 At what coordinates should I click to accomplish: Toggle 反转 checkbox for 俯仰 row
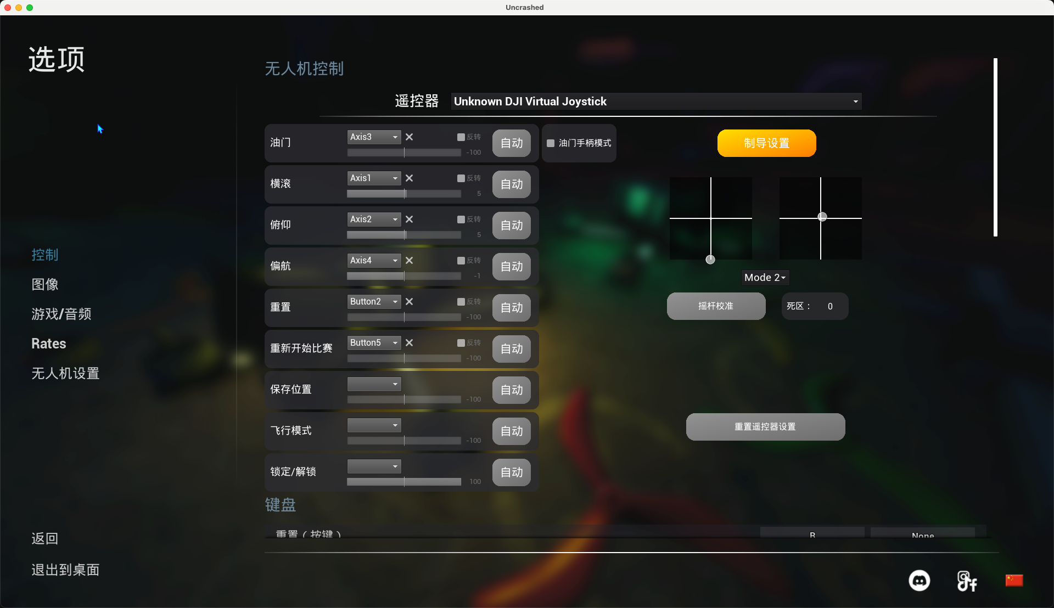click(x=461, y=219)
